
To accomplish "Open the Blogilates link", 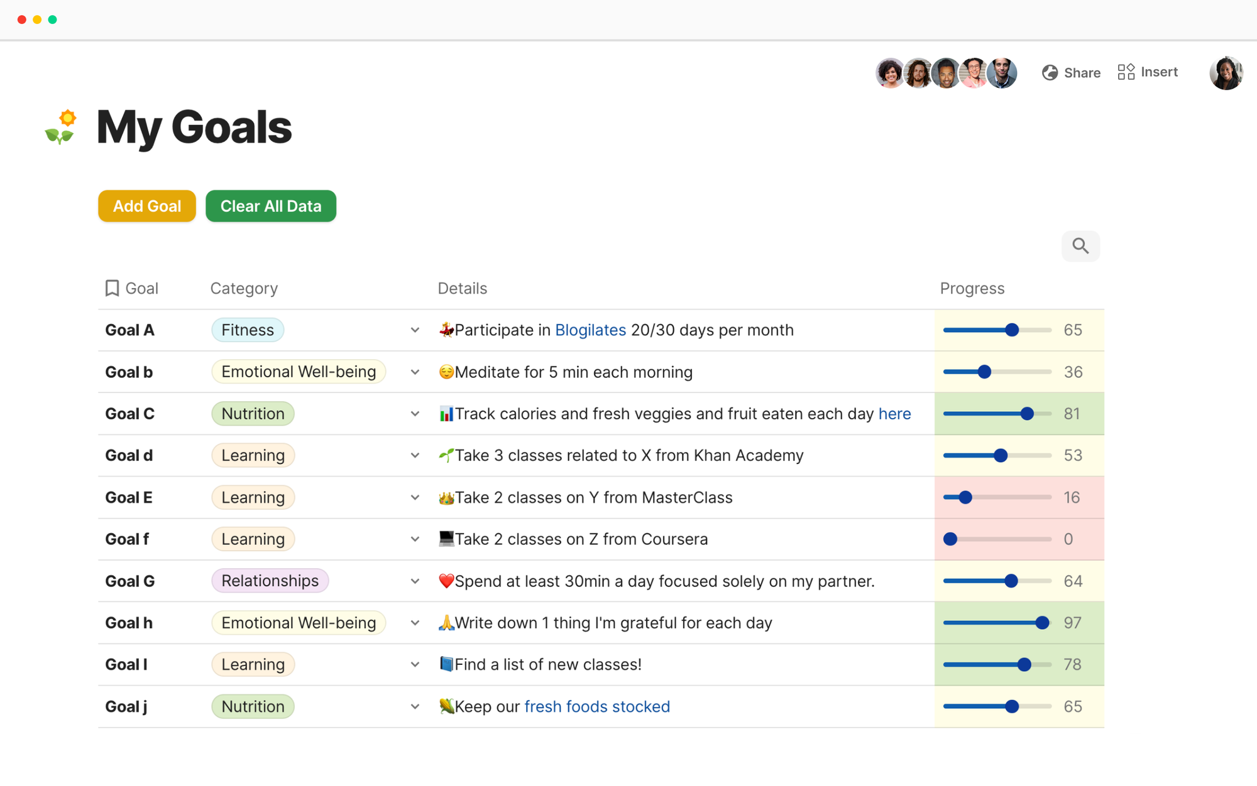I will 590,330.
